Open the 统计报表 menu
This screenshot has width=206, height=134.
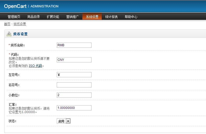(x=111, y=17)
